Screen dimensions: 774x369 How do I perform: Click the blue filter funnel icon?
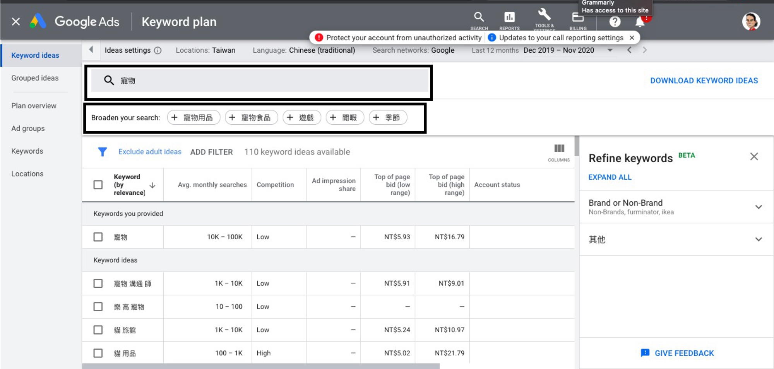tap(103, 152)
